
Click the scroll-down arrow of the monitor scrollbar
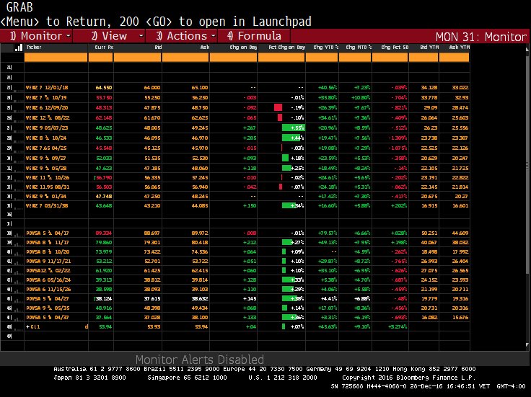click(527, 345)
